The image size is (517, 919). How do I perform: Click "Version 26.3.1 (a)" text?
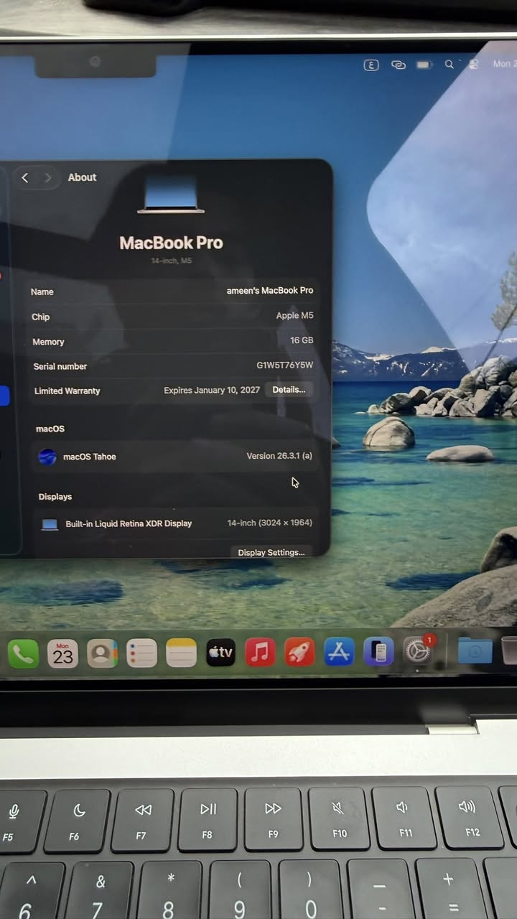pyautogui.click(x=279, y=456)
